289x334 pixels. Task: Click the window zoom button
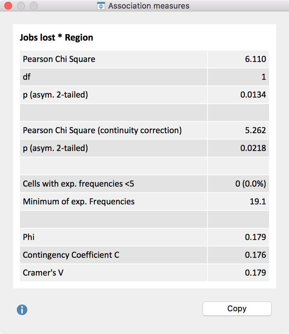(34, 6)
